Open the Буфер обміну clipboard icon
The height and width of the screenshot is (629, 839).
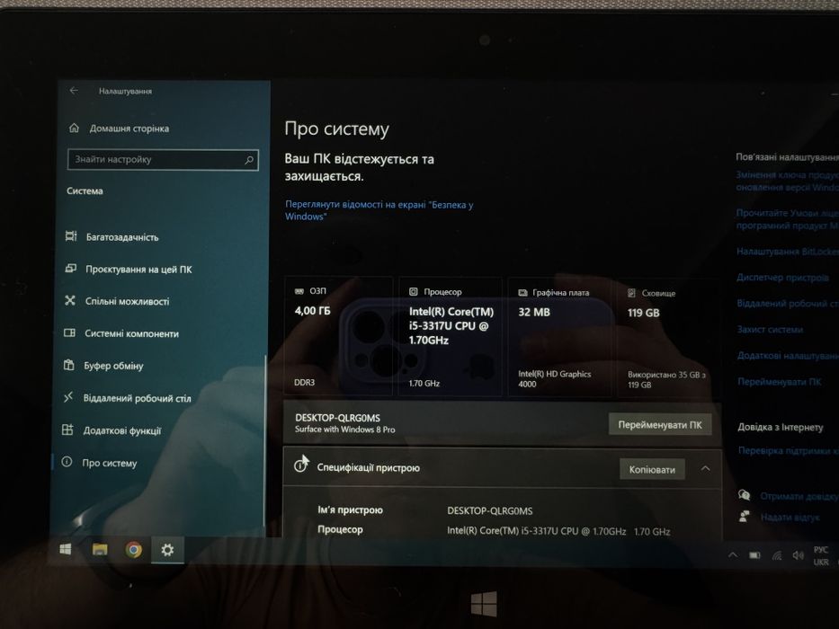69,365
